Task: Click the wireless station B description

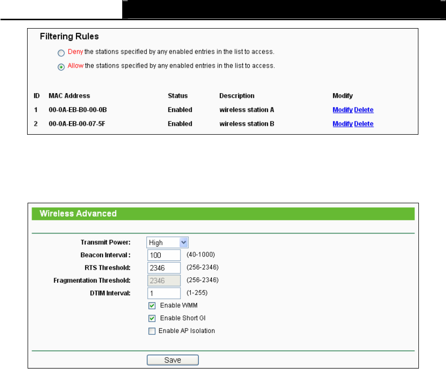Action: coord(246,124)
